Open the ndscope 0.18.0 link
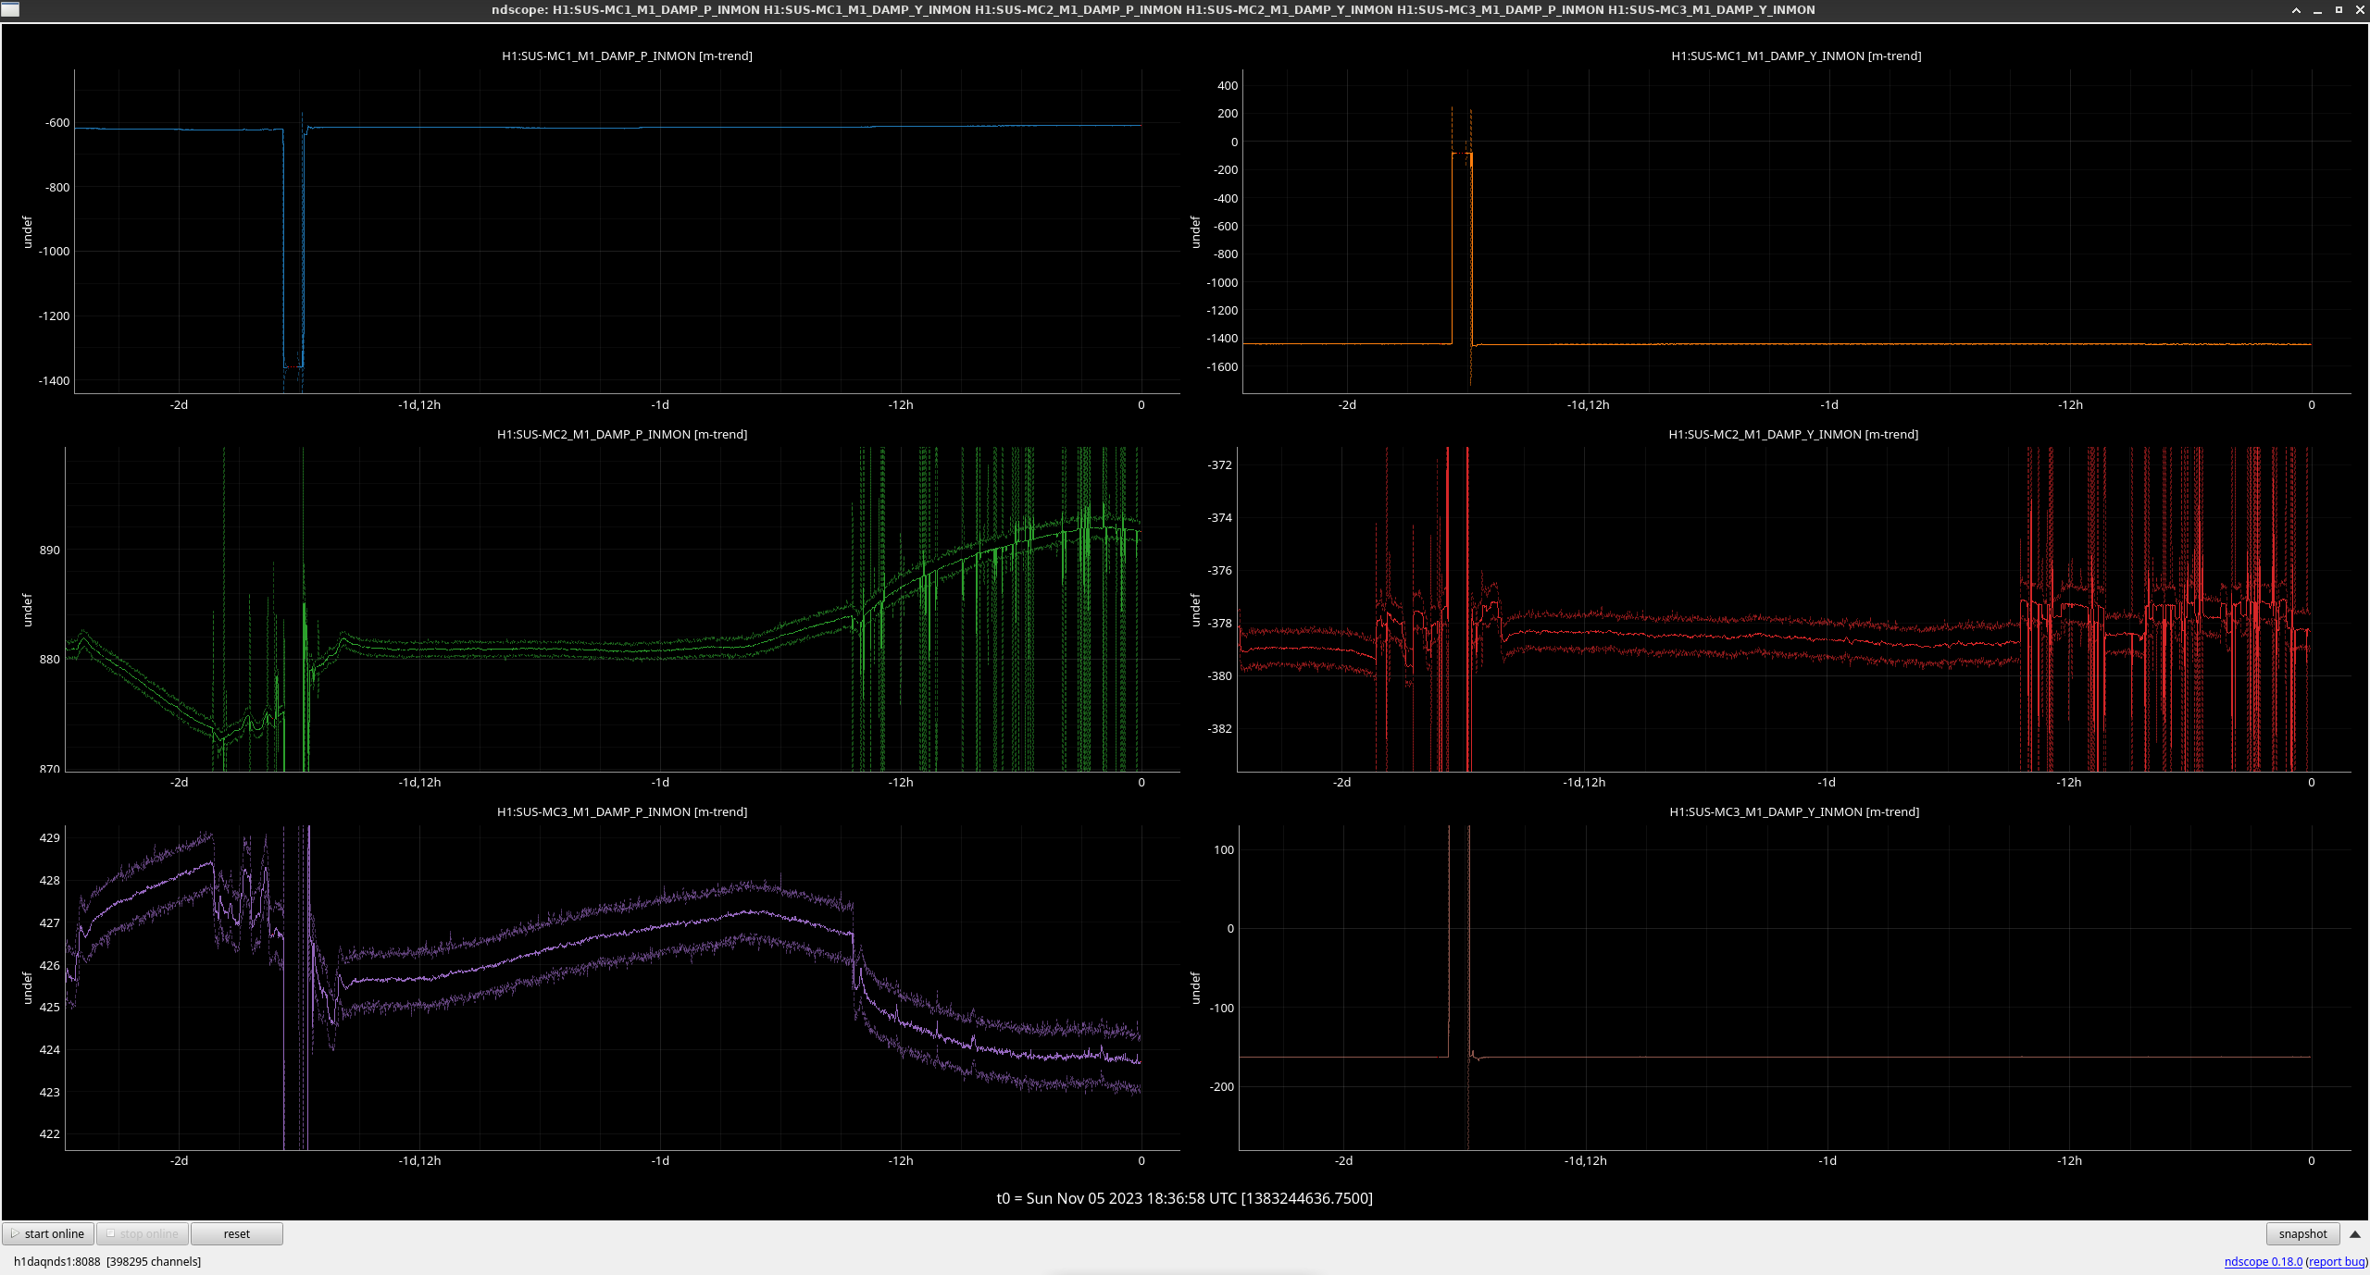 coord(2263,1261)
